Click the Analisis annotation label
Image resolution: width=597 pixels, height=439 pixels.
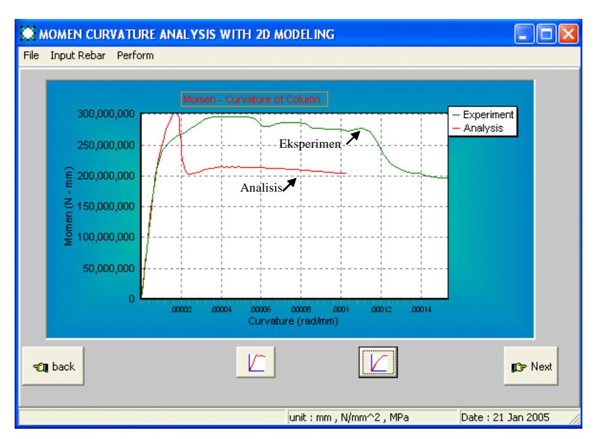[261, 187]
